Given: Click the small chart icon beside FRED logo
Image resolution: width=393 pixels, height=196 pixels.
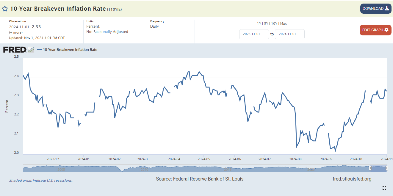Looking at the screenshot, I should [x=31, y=50].
